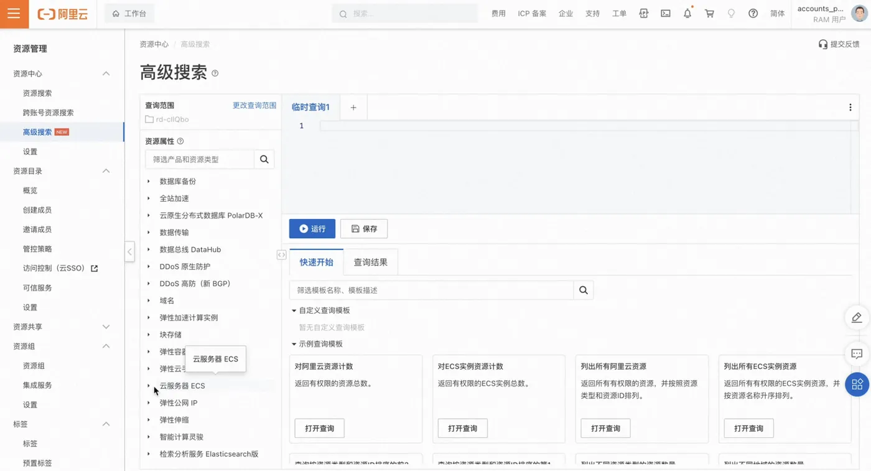The width and height of the screenshot is (871, 471).
Task: Select the 快速开始 tab
Action: coord(317,262)
